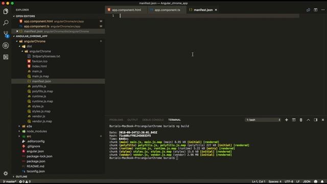Split the editor to the right
Image resolution: width=327 pixels, height=184 pixels.
click(x=316, y=10)
